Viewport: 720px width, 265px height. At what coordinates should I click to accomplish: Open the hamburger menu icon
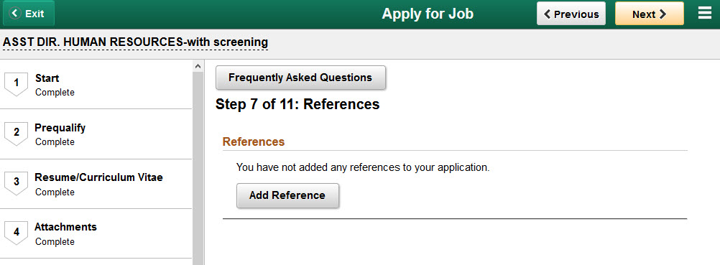(705, 14)
